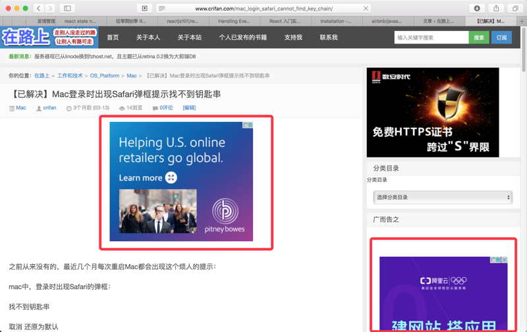
Task: Close the 阿里云 ad with X icon
Action: [505, 260]
